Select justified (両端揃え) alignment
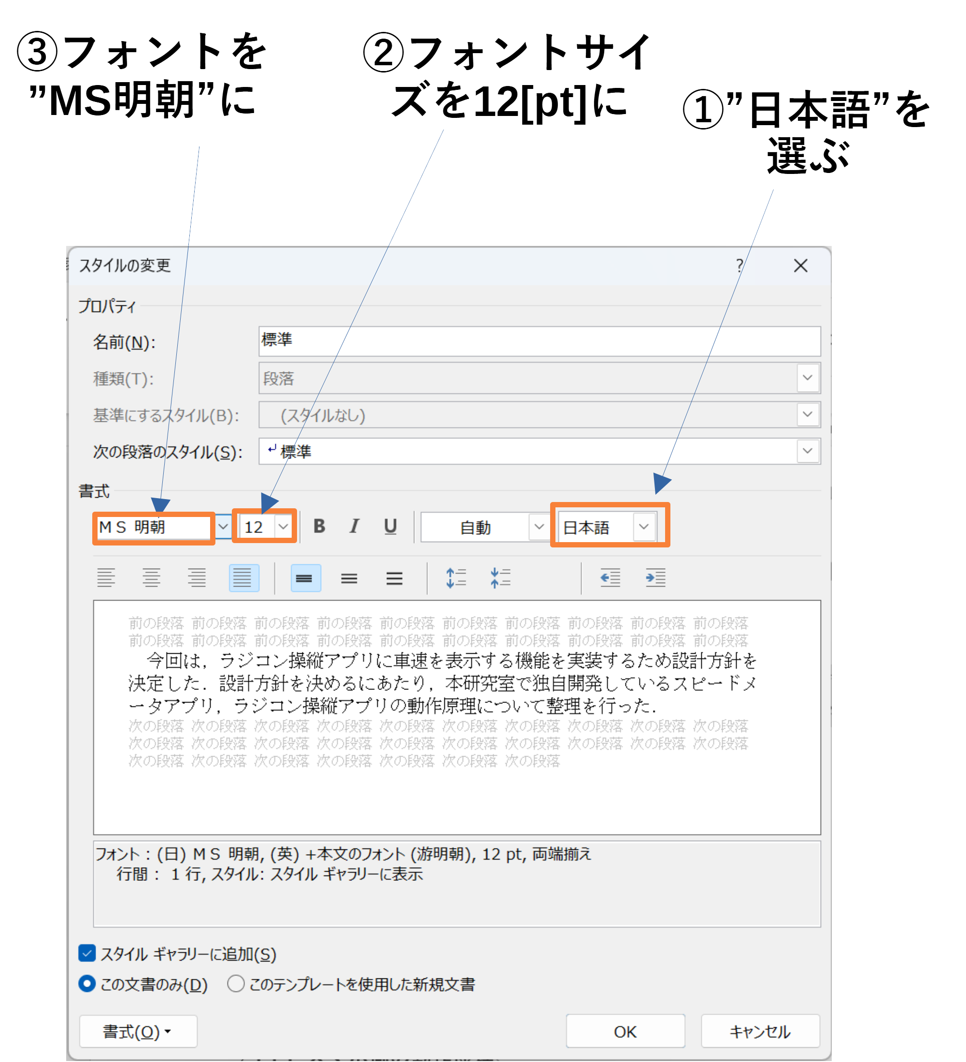The width and height of the screenshot is (966, 1062). point(243,578)
